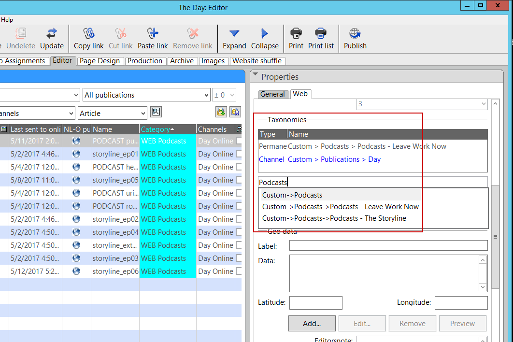Viewport: 513px width, 342px height.
Task: Click the Undelete toolbar icon
Action: pos(21,33)
